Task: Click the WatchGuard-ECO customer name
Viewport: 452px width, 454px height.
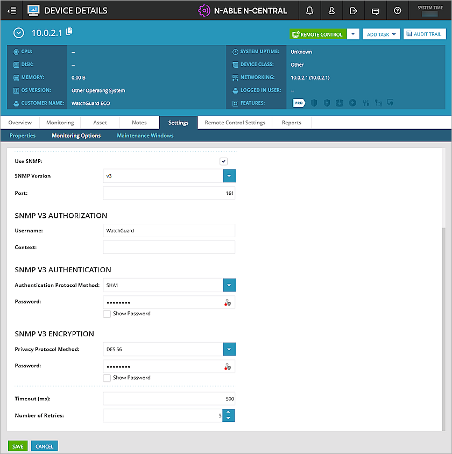Action: click(x=90, y=103)
